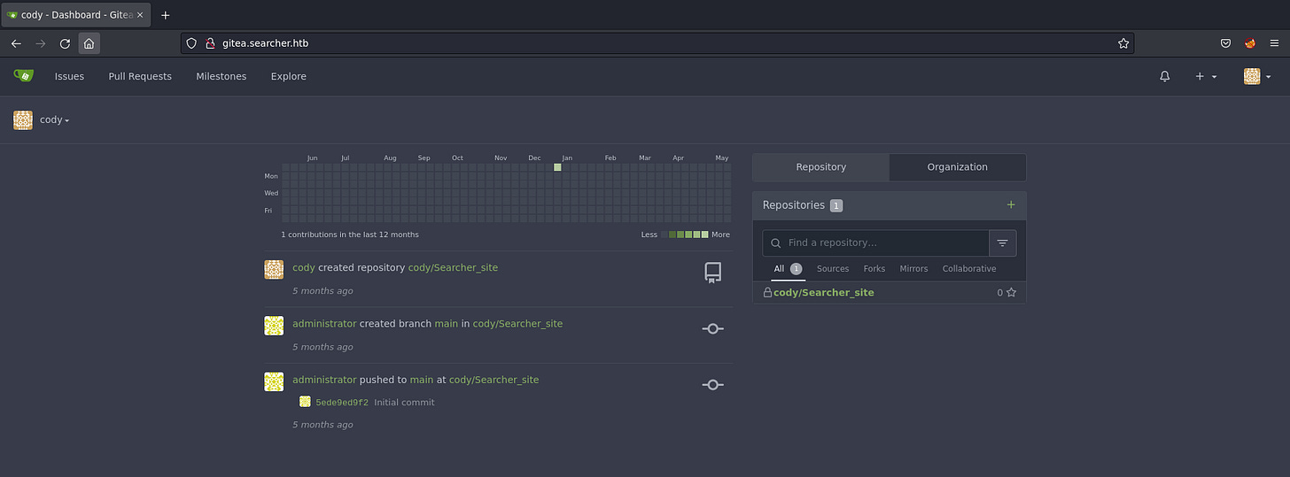Open the Firefox hamburger menu
This screenshot has width=1290, height=477.
(x=1275, y=43)
